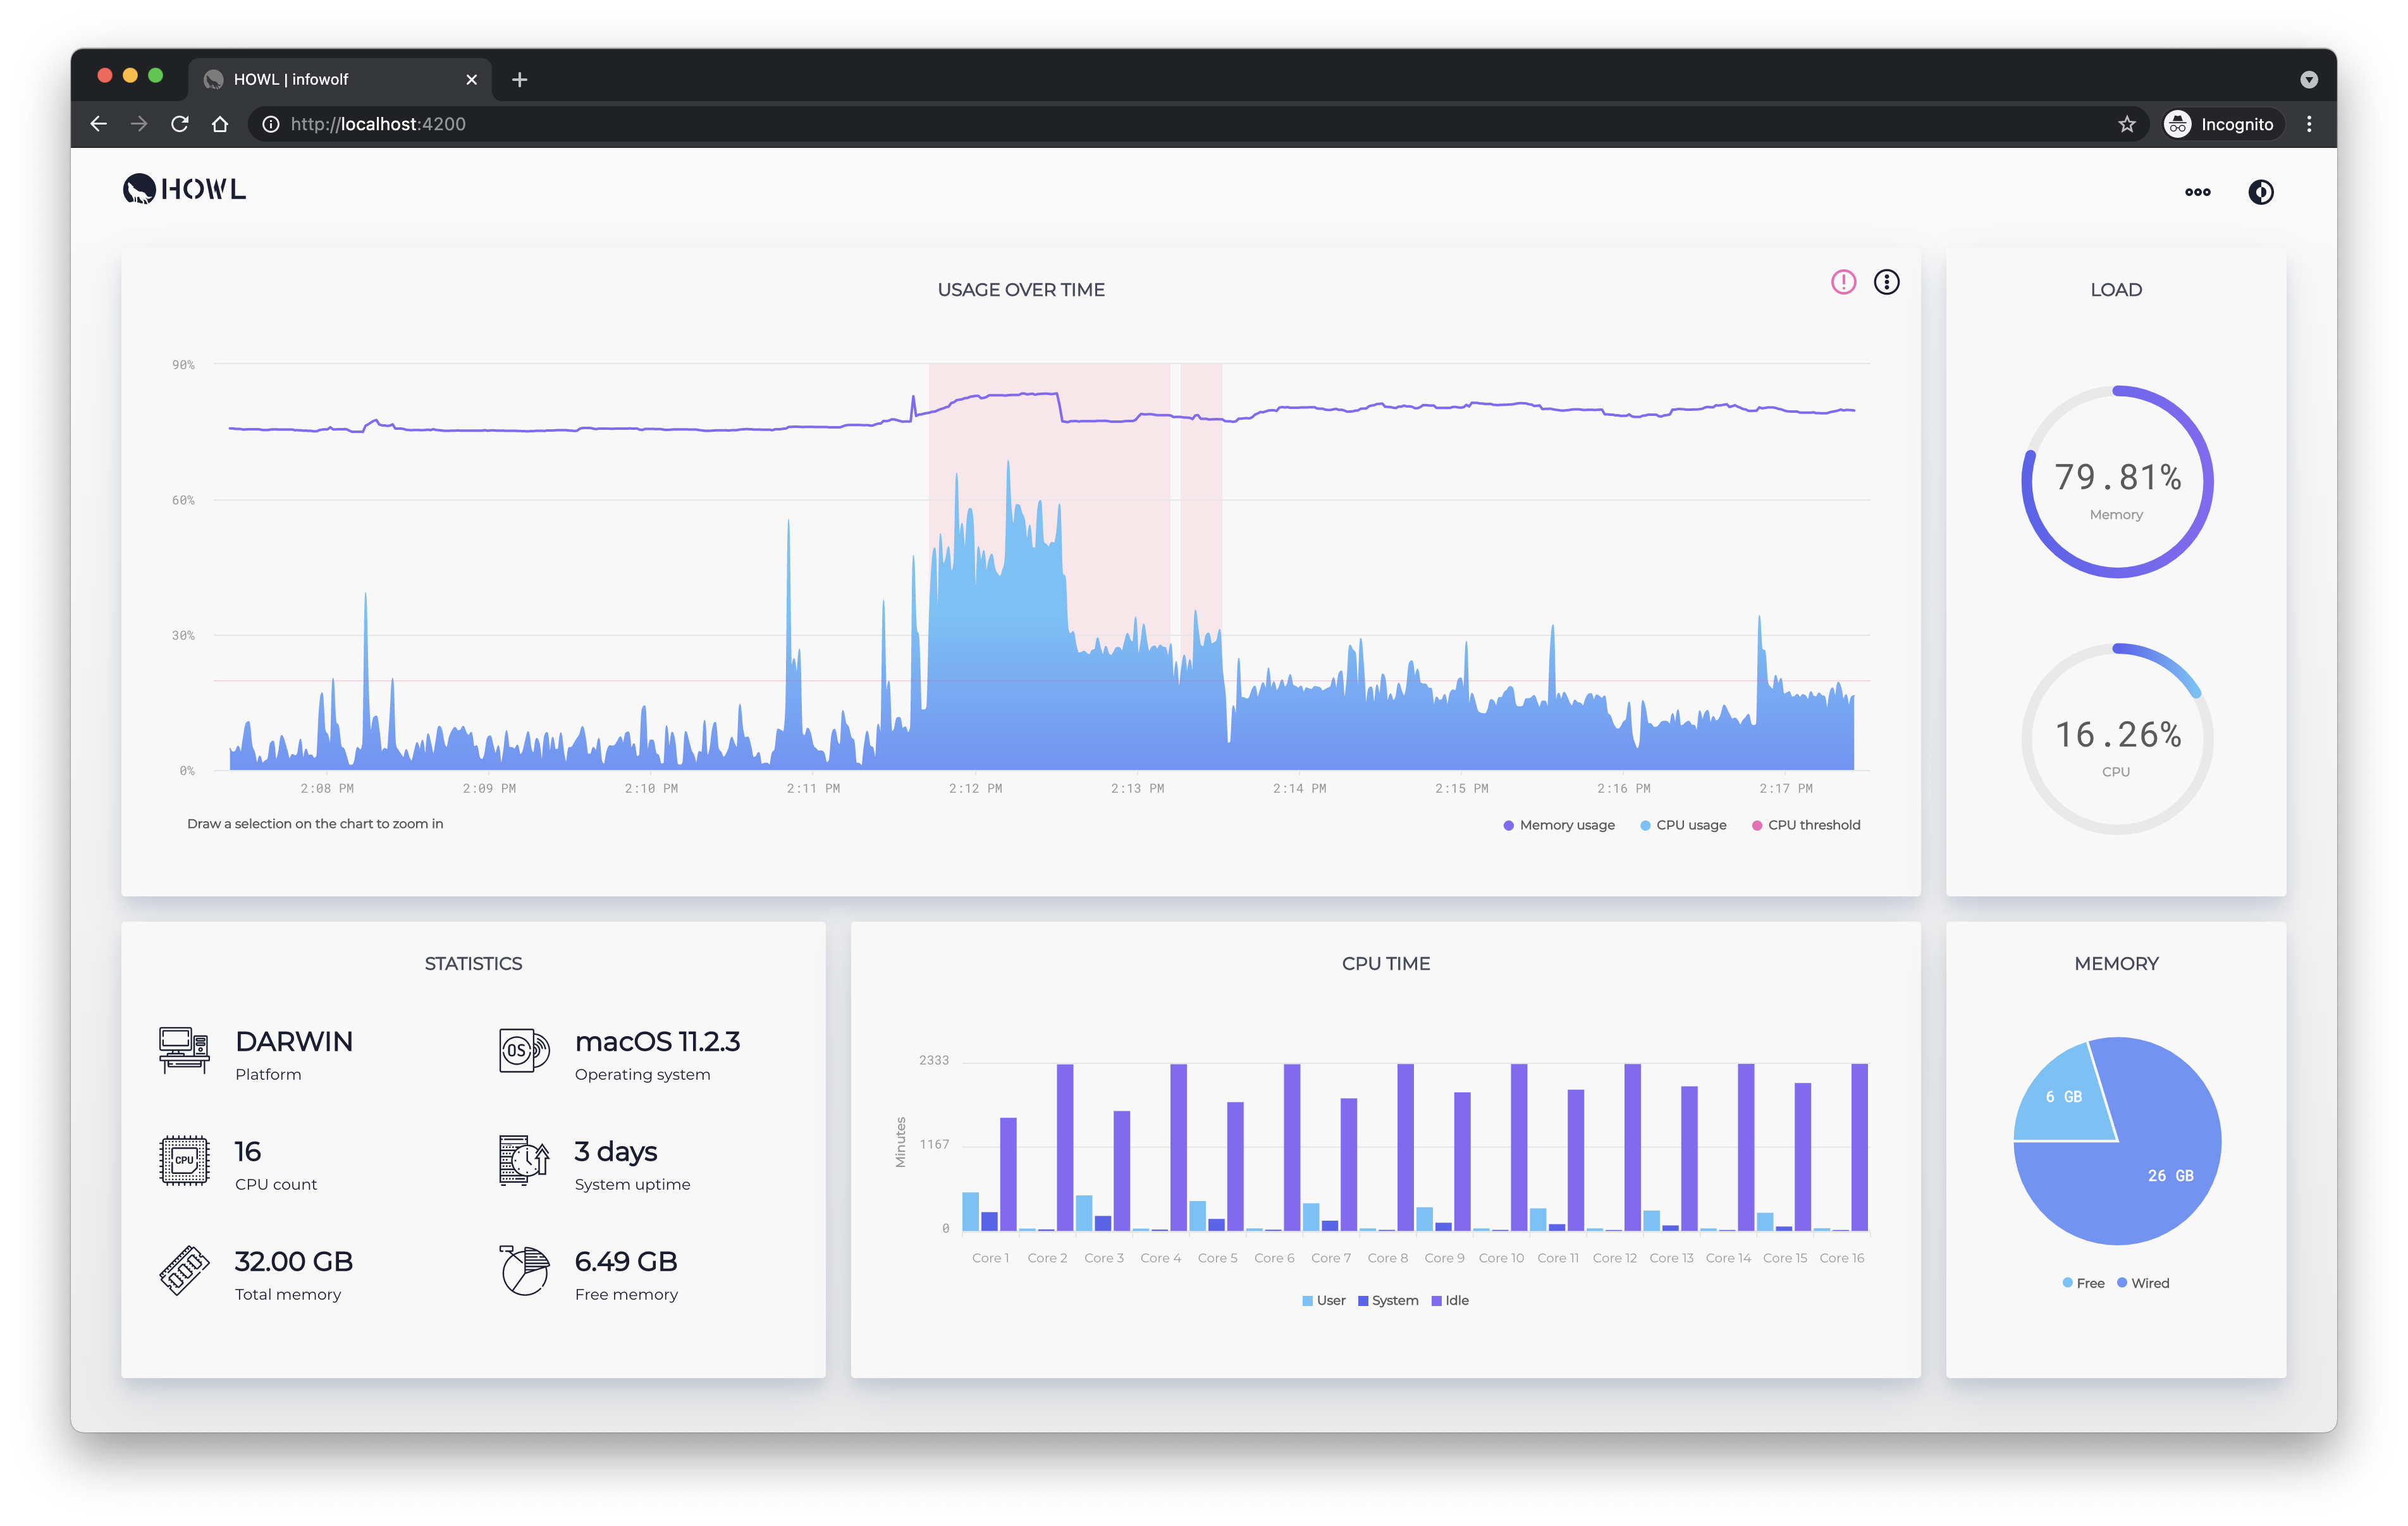Click the 79.81% Memory load gauge
This screenshot has height=1526, width=2408.
2117,482
